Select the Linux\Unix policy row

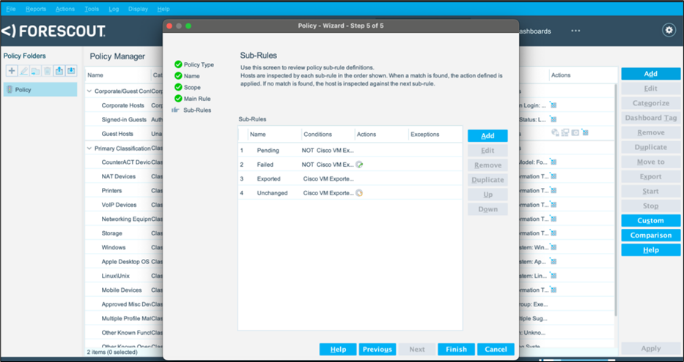tap(116, 276)
